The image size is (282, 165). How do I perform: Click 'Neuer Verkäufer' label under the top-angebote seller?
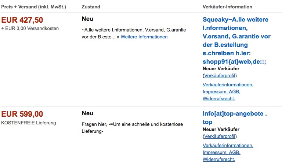[221, 130]
